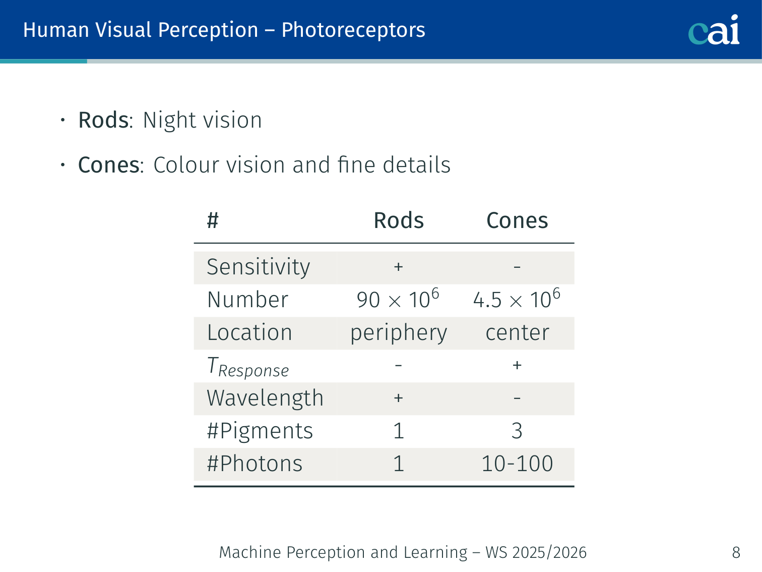
Task: Select the 'Sensitivity' row label
Action: click(258, 267)
